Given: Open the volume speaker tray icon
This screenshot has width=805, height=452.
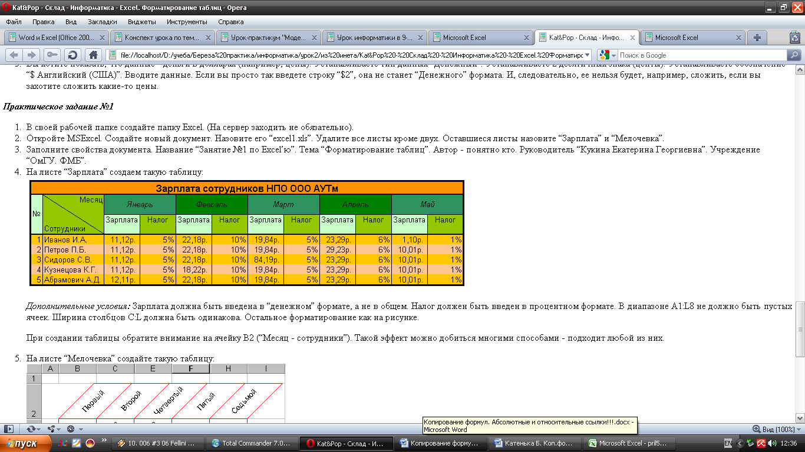Looking at the screenshot, I should (x=771, y=443).
